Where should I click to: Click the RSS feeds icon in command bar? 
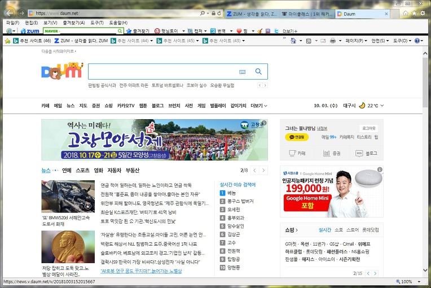[309, 41]
